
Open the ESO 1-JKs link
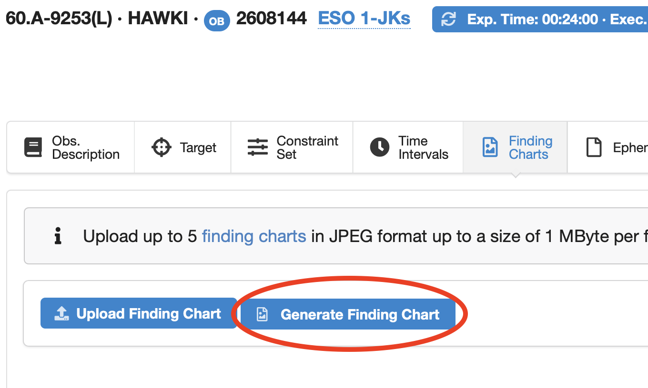(364, 19)
